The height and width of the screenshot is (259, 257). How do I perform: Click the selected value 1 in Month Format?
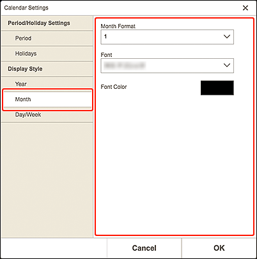(105, 36)
